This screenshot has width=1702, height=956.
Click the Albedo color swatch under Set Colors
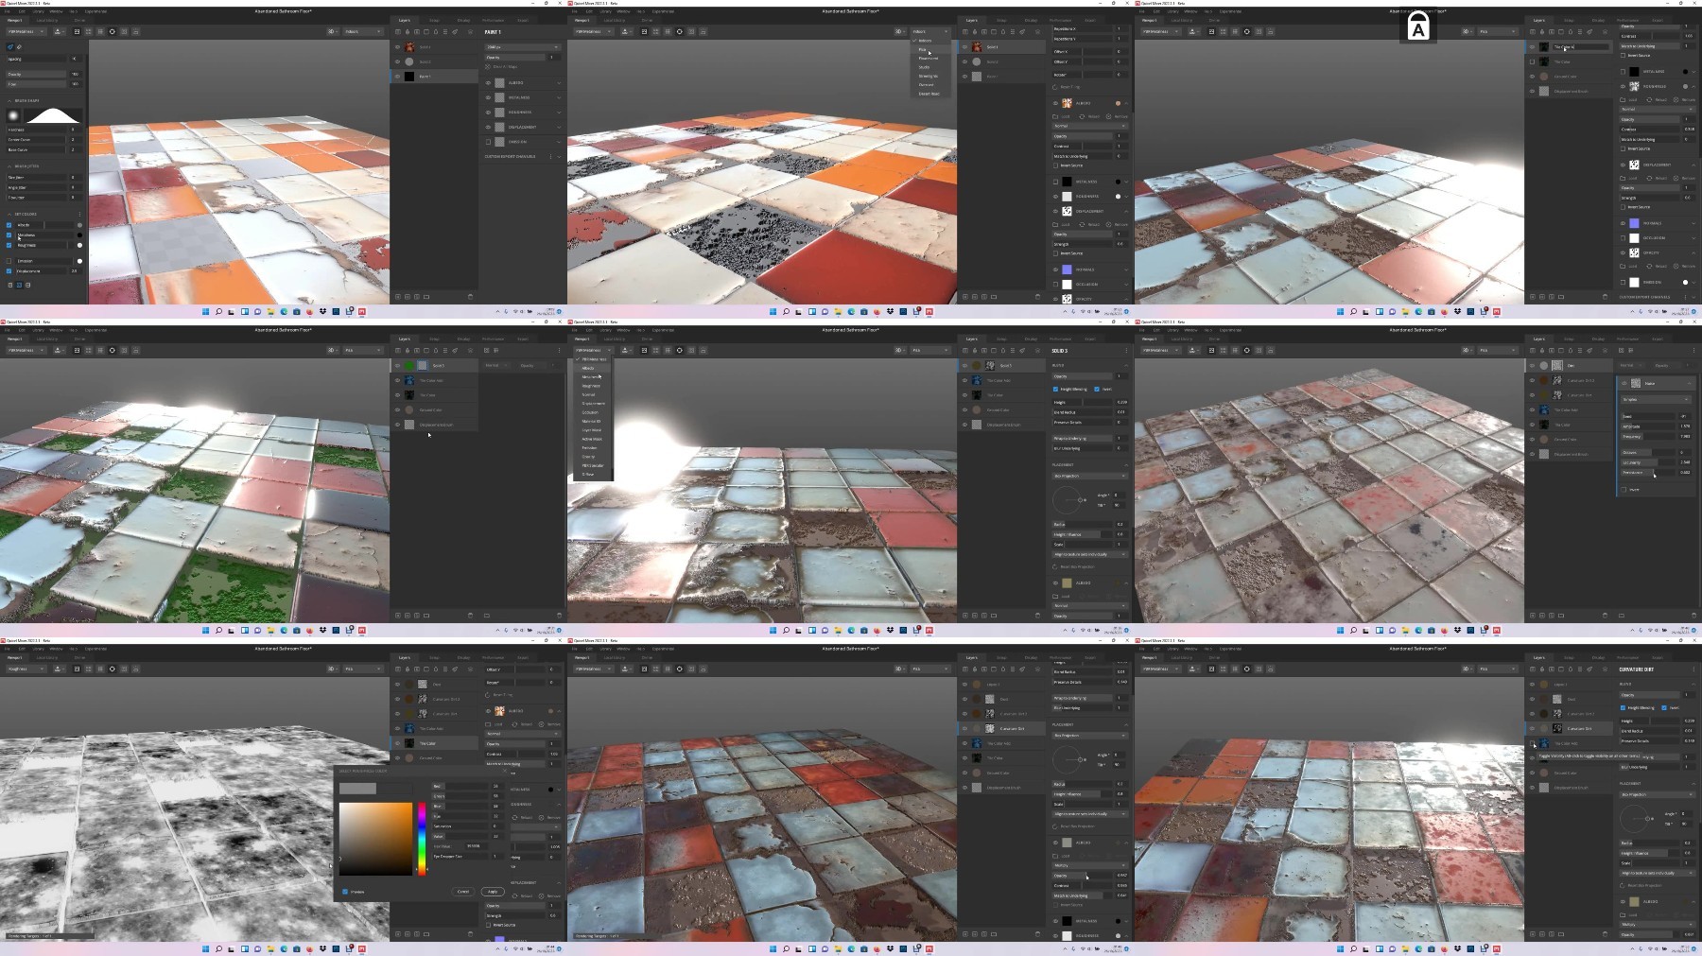point(79,225)
